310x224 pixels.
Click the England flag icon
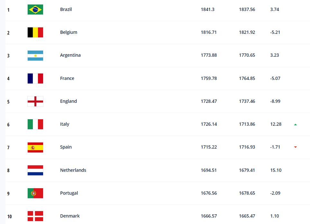tap(35, 101)
